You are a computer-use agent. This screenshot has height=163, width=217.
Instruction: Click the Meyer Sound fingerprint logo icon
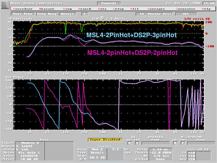point(5,5)
